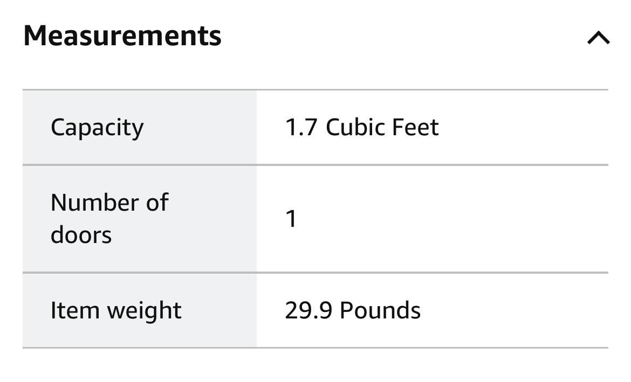Click blank space right of "1.7 Cubic Feet"
Screen dimensions: 631x382
523,128
